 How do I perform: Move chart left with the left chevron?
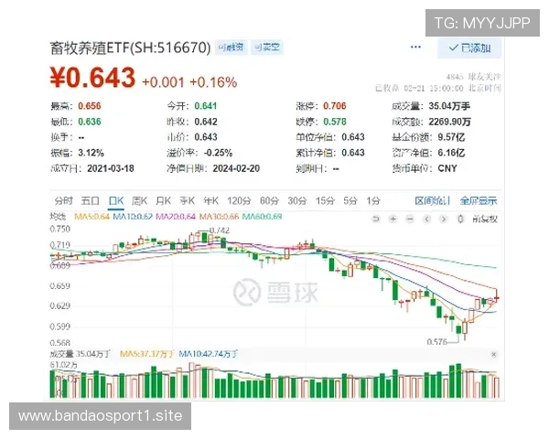pos(426,219)
